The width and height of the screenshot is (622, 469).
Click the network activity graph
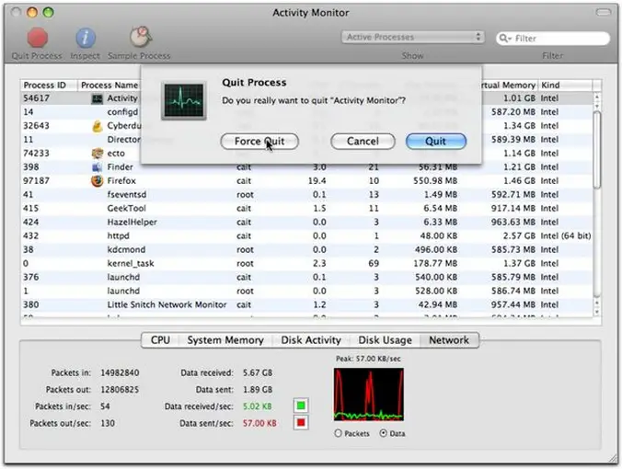(369, 395)
